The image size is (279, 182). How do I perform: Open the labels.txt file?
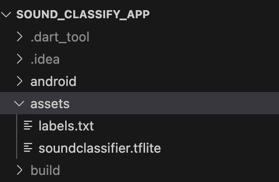(x=66, y=126)
